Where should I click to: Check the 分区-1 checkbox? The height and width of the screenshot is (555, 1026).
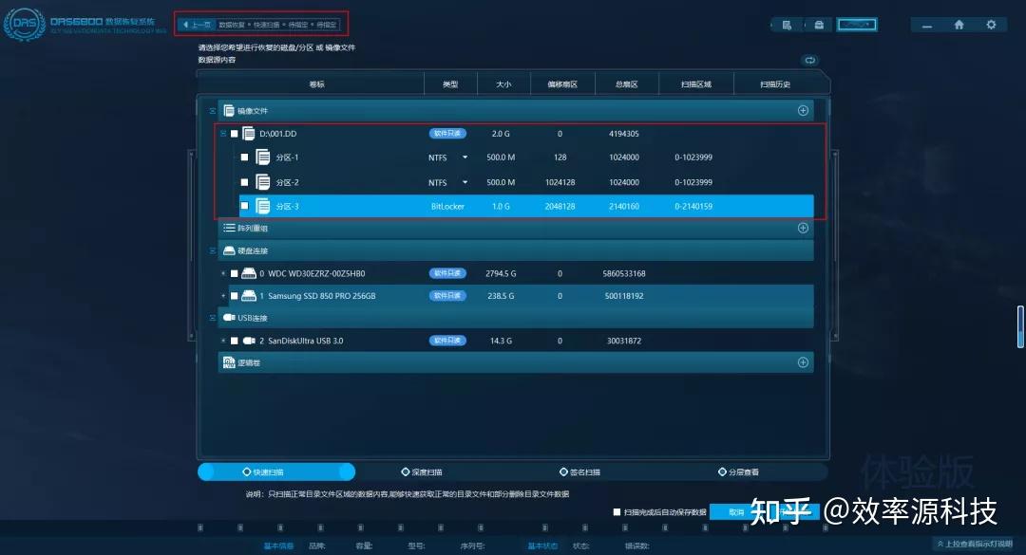[x=245, y=157]
